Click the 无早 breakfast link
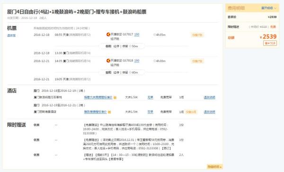Image resolution: width=284 pixels, height=172 pixels. [151, 97]
